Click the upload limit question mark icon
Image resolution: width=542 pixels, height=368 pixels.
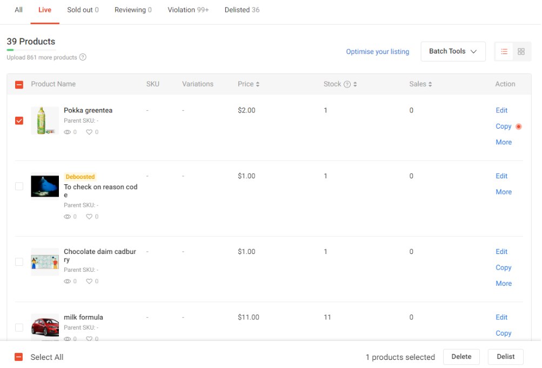pos(82,57)
